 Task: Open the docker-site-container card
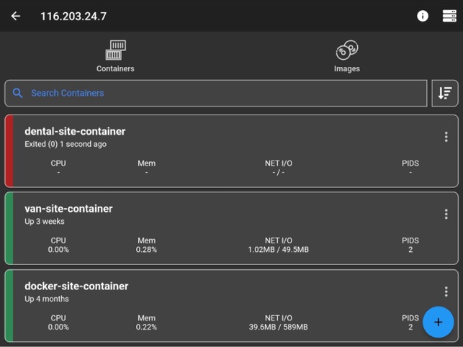click(232, 306)
